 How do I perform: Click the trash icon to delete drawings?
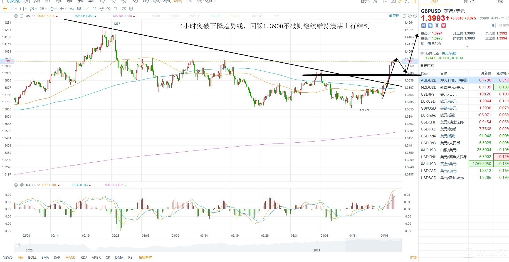click(115, 9)
